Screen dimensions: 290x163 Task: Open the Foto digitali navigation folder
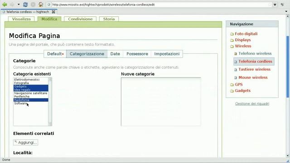click(246, 34)
